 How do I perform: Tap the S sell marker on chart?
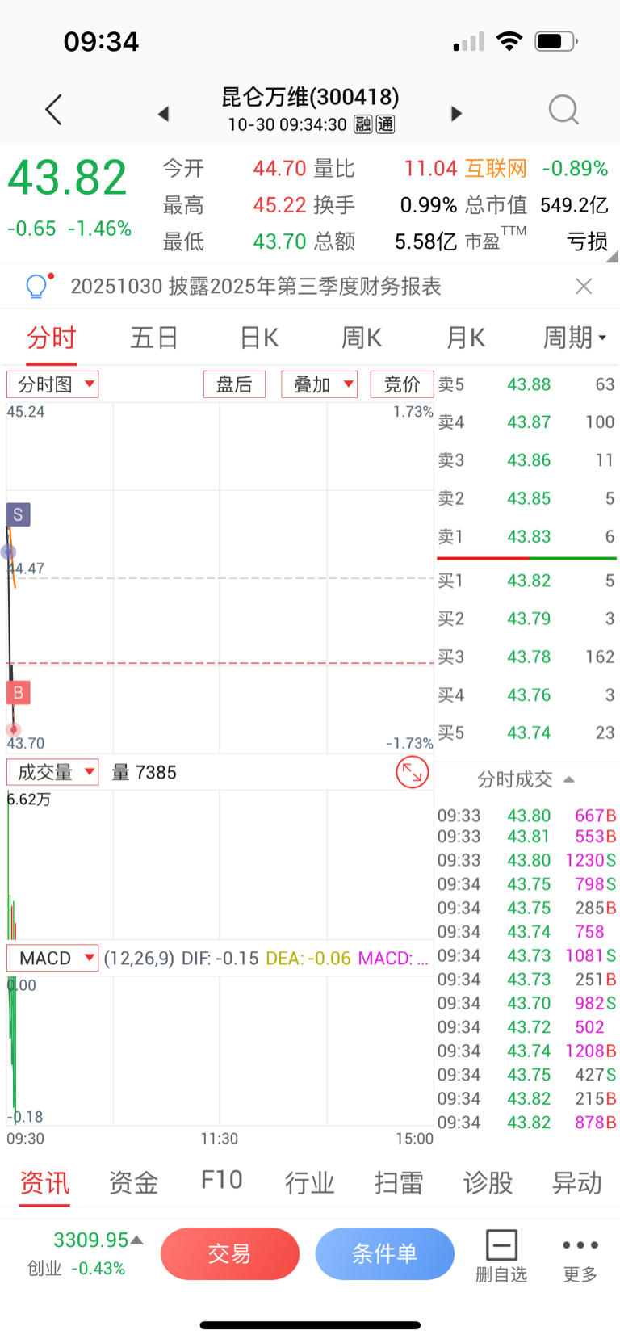coord(18,514)
